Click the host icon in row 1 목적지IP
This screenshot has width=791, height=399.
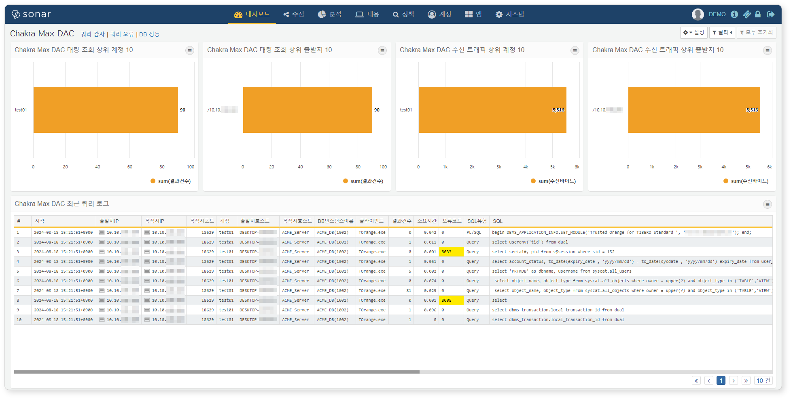coord(147,233)
